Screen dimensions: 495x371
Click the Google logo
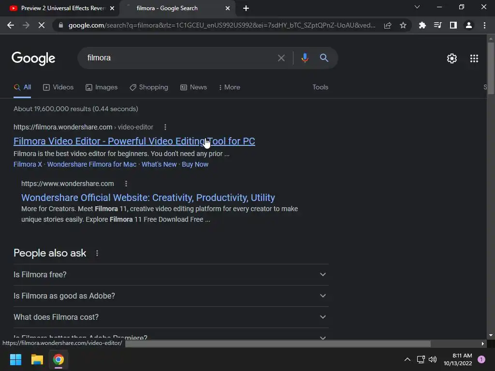[x=33, y=58]
